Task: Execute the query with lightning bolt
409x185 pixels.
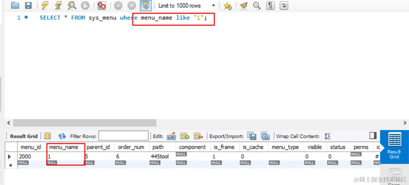Action: 45,5
